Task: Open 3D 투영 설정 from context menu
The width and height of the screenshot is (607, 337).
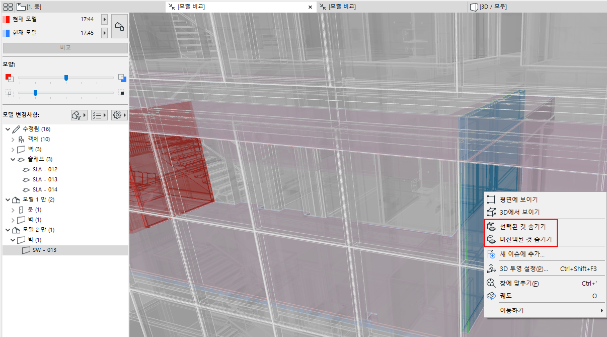Action: coord(545,269)
